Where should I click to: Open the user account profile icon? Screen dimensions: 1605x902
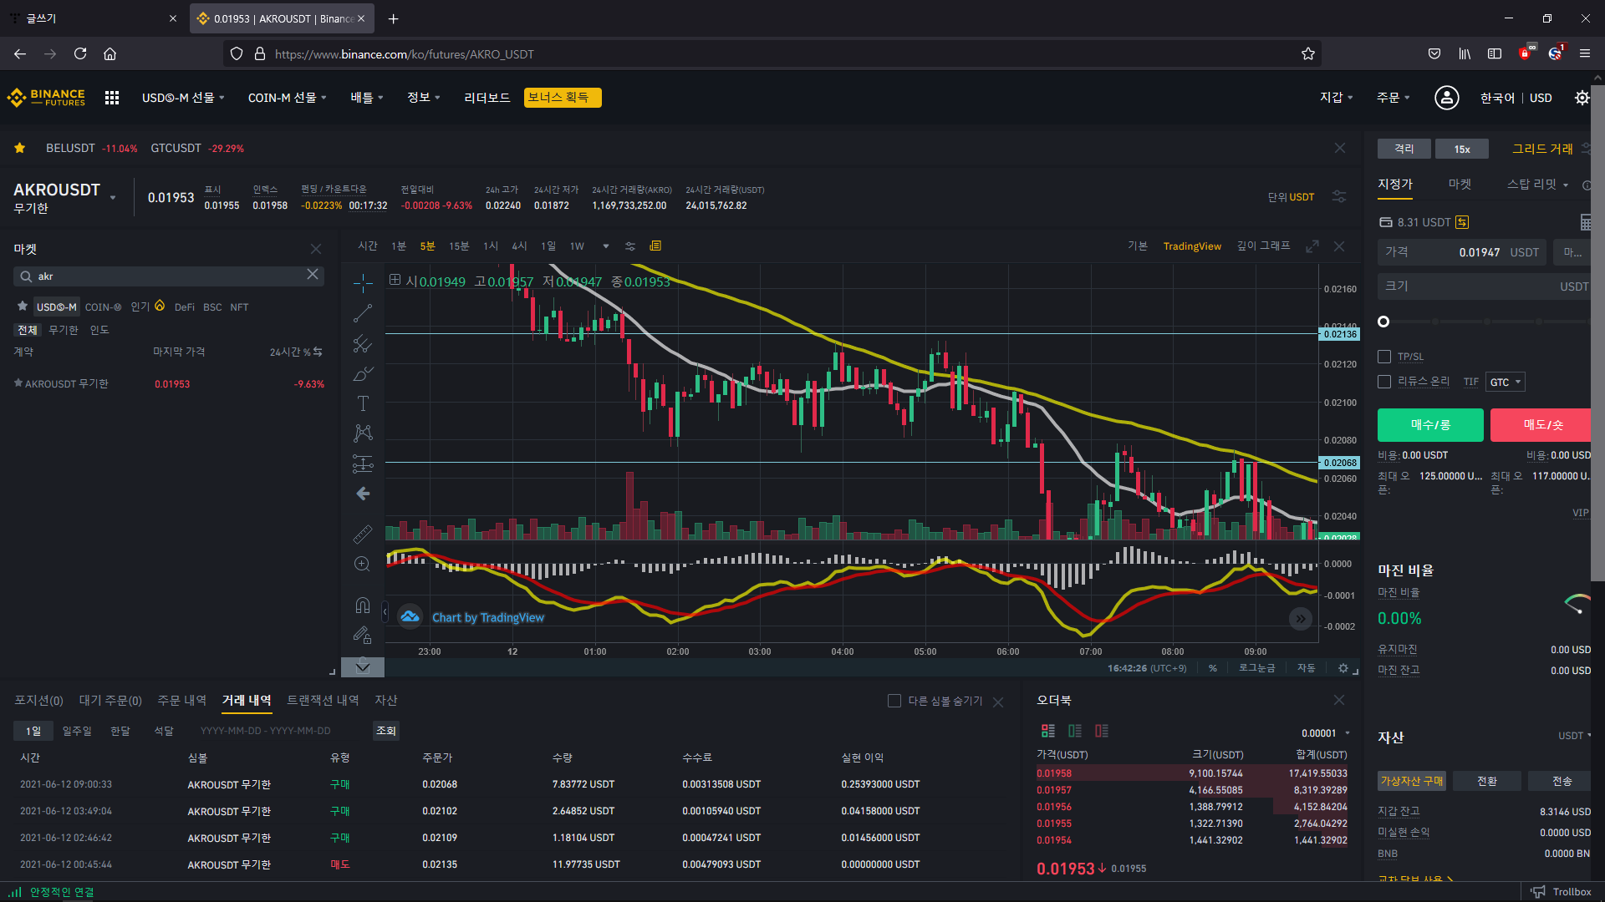(1446, 98)
